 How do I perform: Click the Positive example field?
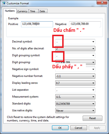37,24
